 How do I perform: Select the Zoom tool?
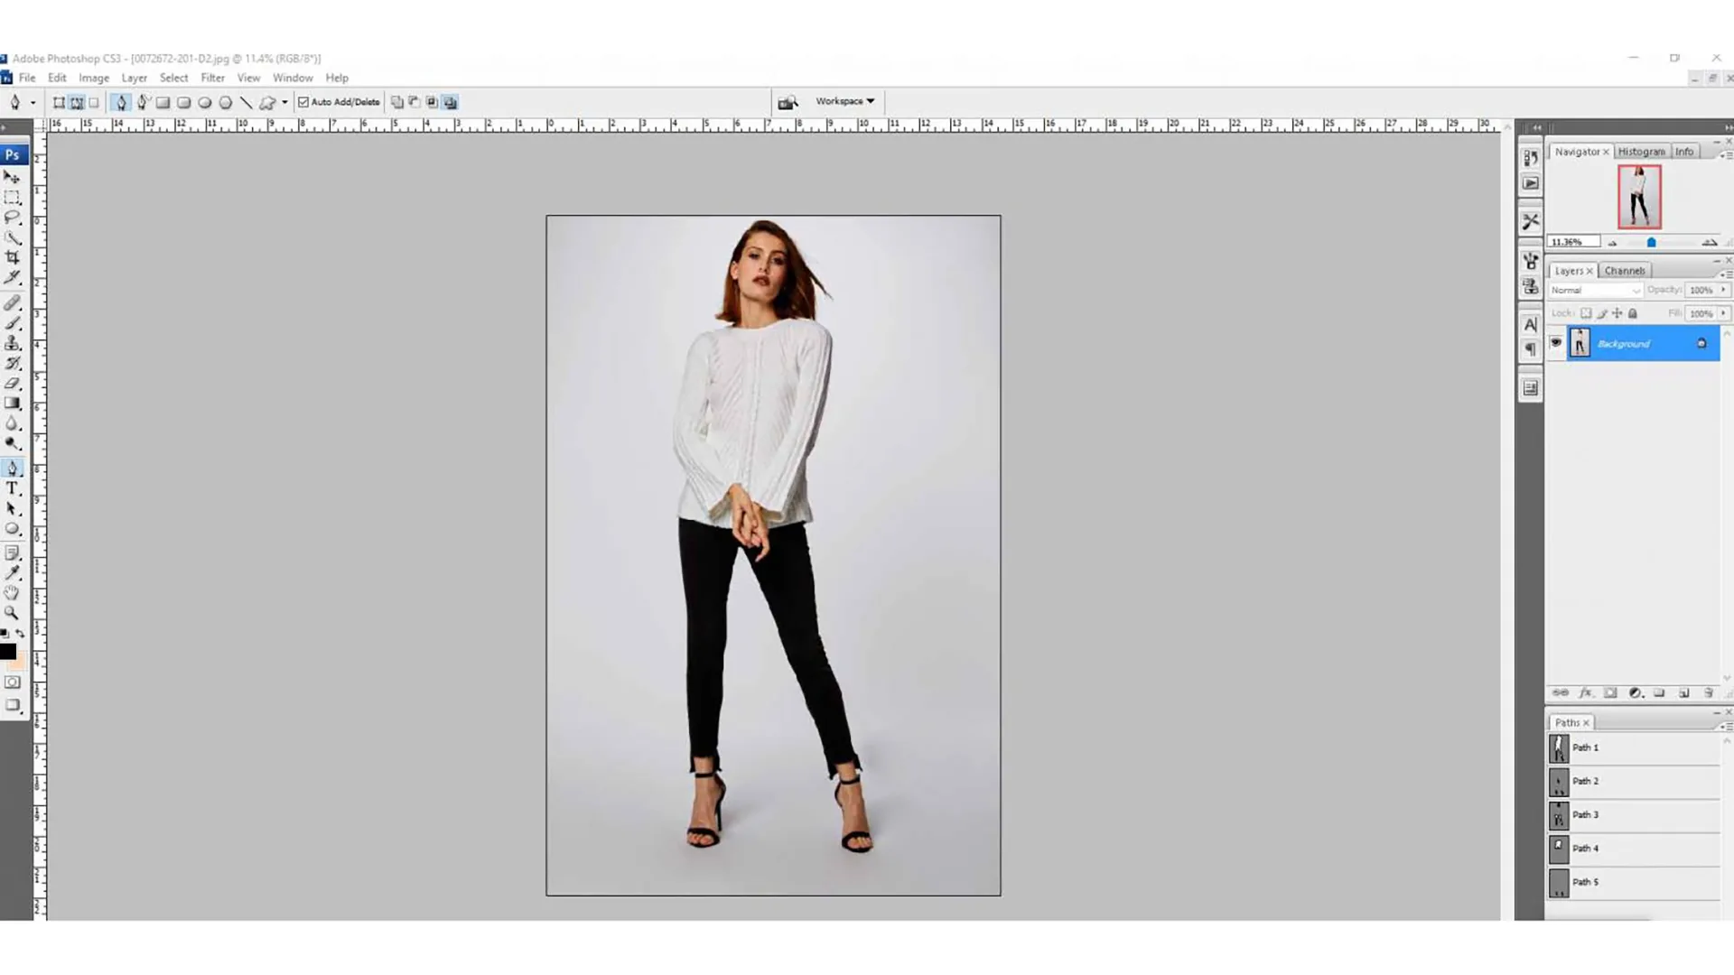12,612
